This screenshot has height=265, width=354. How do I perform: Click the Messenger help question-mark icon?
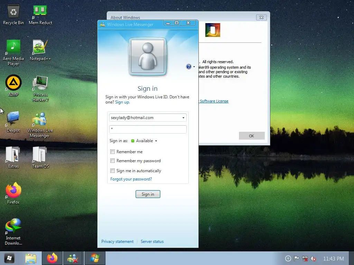point(188,67)
